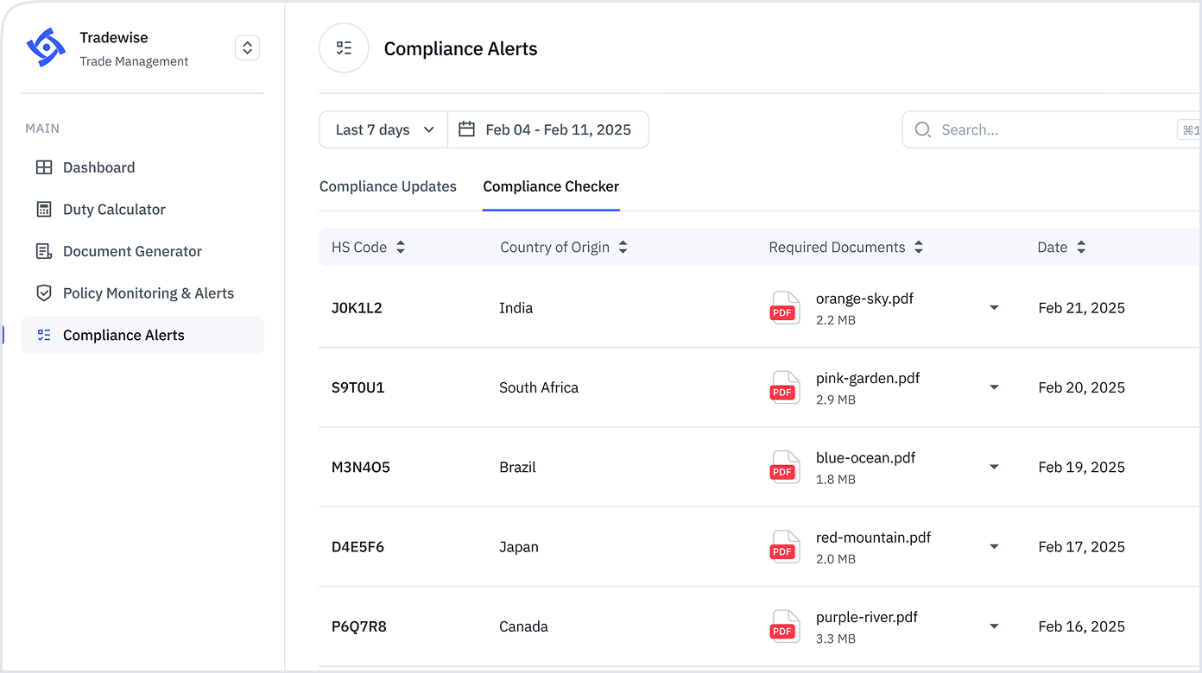The width and height of the screenshot is (1202, 673).
Task: Click the Tradewise logo icon
Action: (46, 47)
